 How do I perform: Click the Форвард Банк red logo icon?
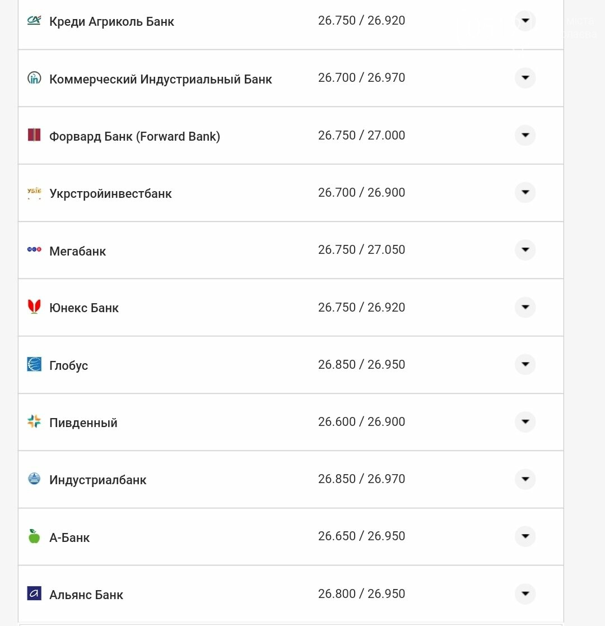(x=34, y=135)
